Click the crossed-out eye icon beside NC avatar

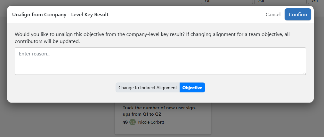(x=125, y=122)
